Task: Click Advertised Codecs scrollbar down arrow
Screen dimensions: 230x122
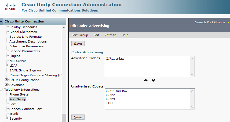Action: (192, 75)
